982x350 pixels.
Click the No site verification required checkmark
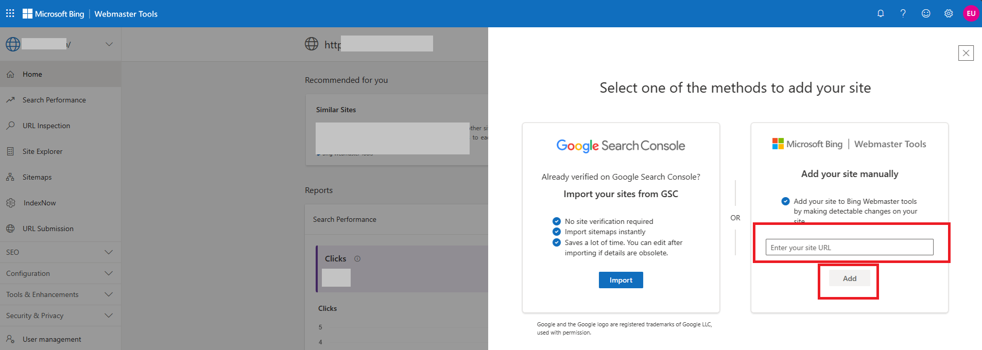pyautogui.click(x=556, y=221)
